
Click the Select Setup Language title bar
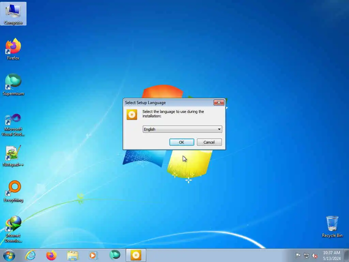tap(168, 102)
